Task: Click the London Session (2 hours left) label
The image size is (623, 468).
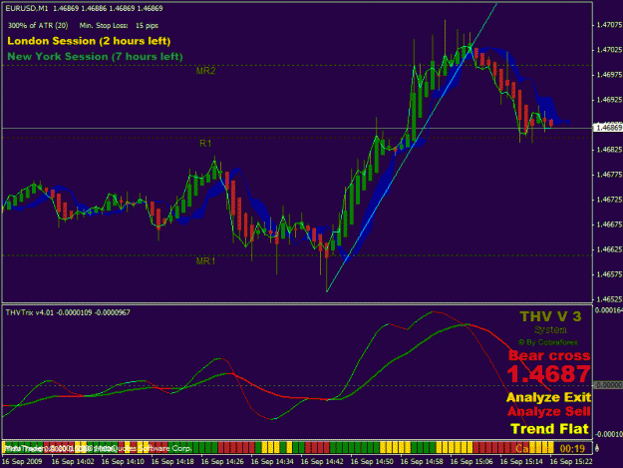Action: 89,41
